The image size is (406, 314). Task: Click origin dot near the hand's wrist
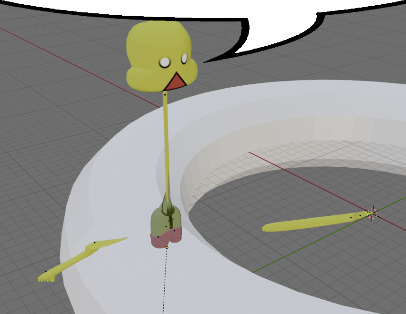(x=46, y=272)
